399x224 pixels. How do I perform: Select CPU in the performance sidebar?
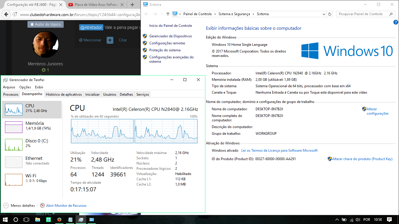[x=32, y=110]
